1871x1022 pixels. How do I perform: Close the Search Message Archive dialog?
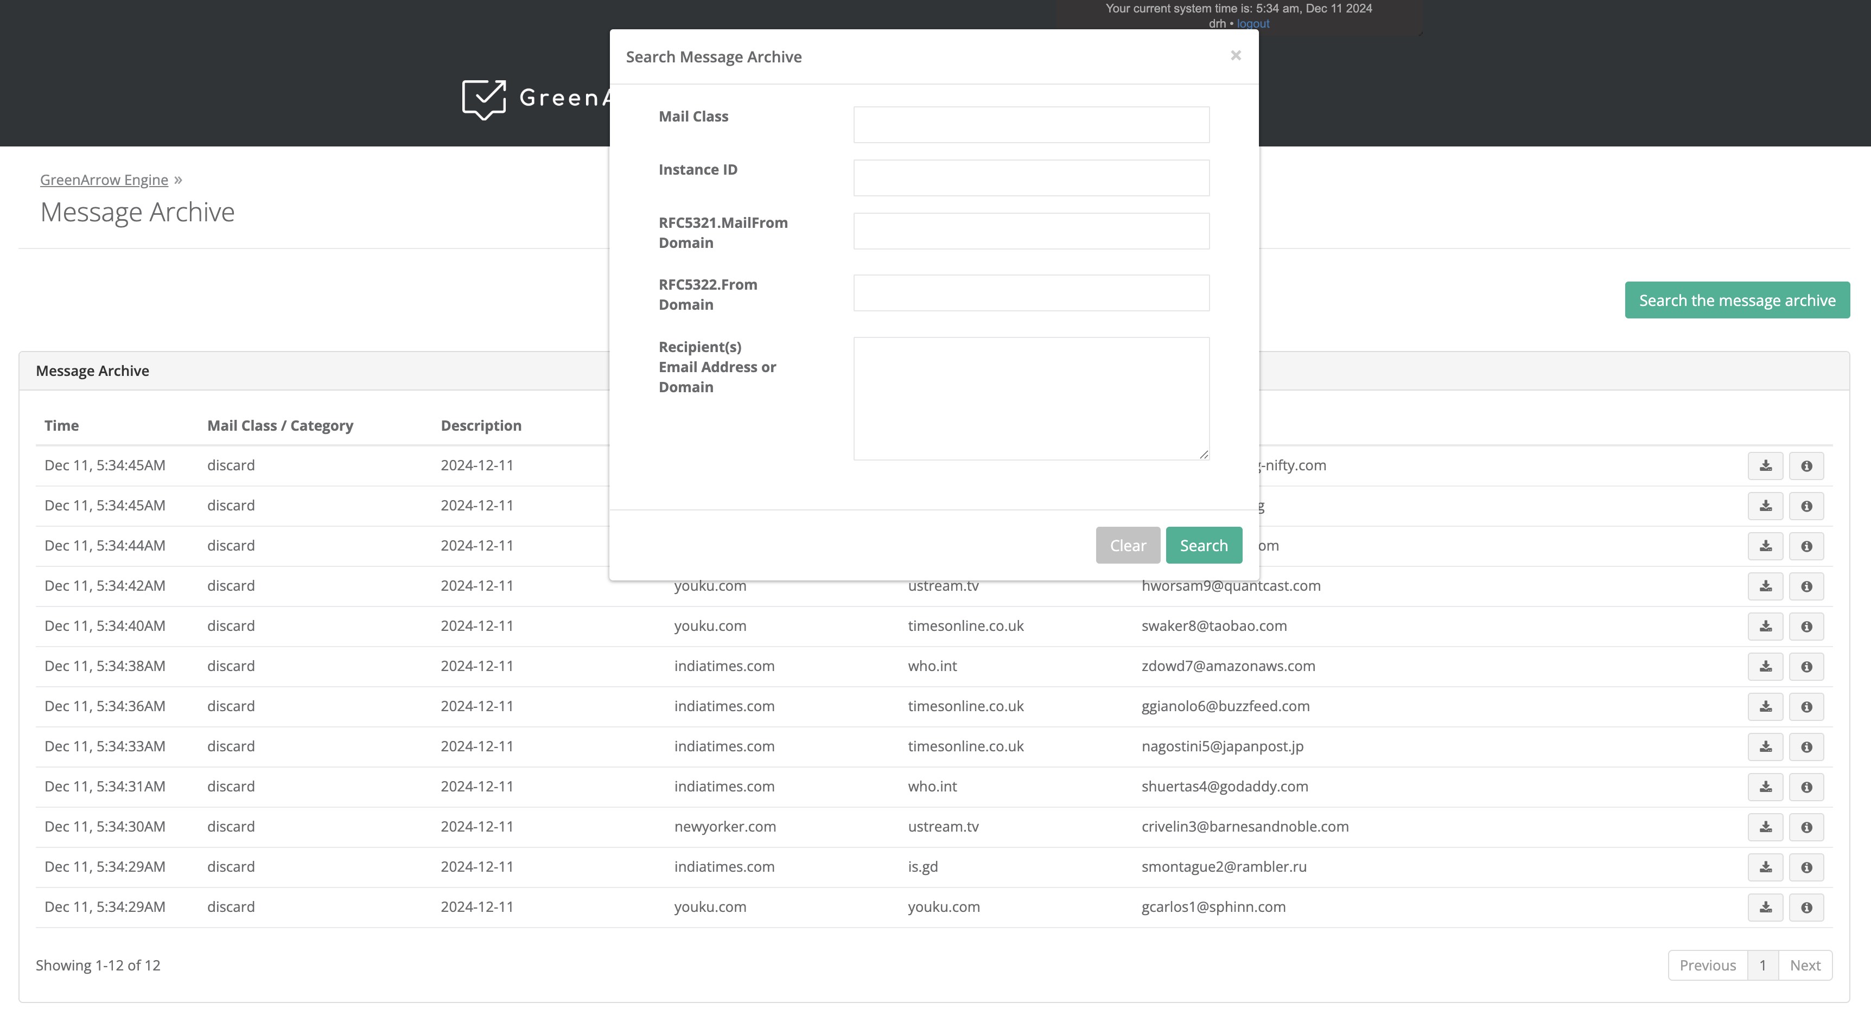pyautogui.click(x=1236, y=56)
